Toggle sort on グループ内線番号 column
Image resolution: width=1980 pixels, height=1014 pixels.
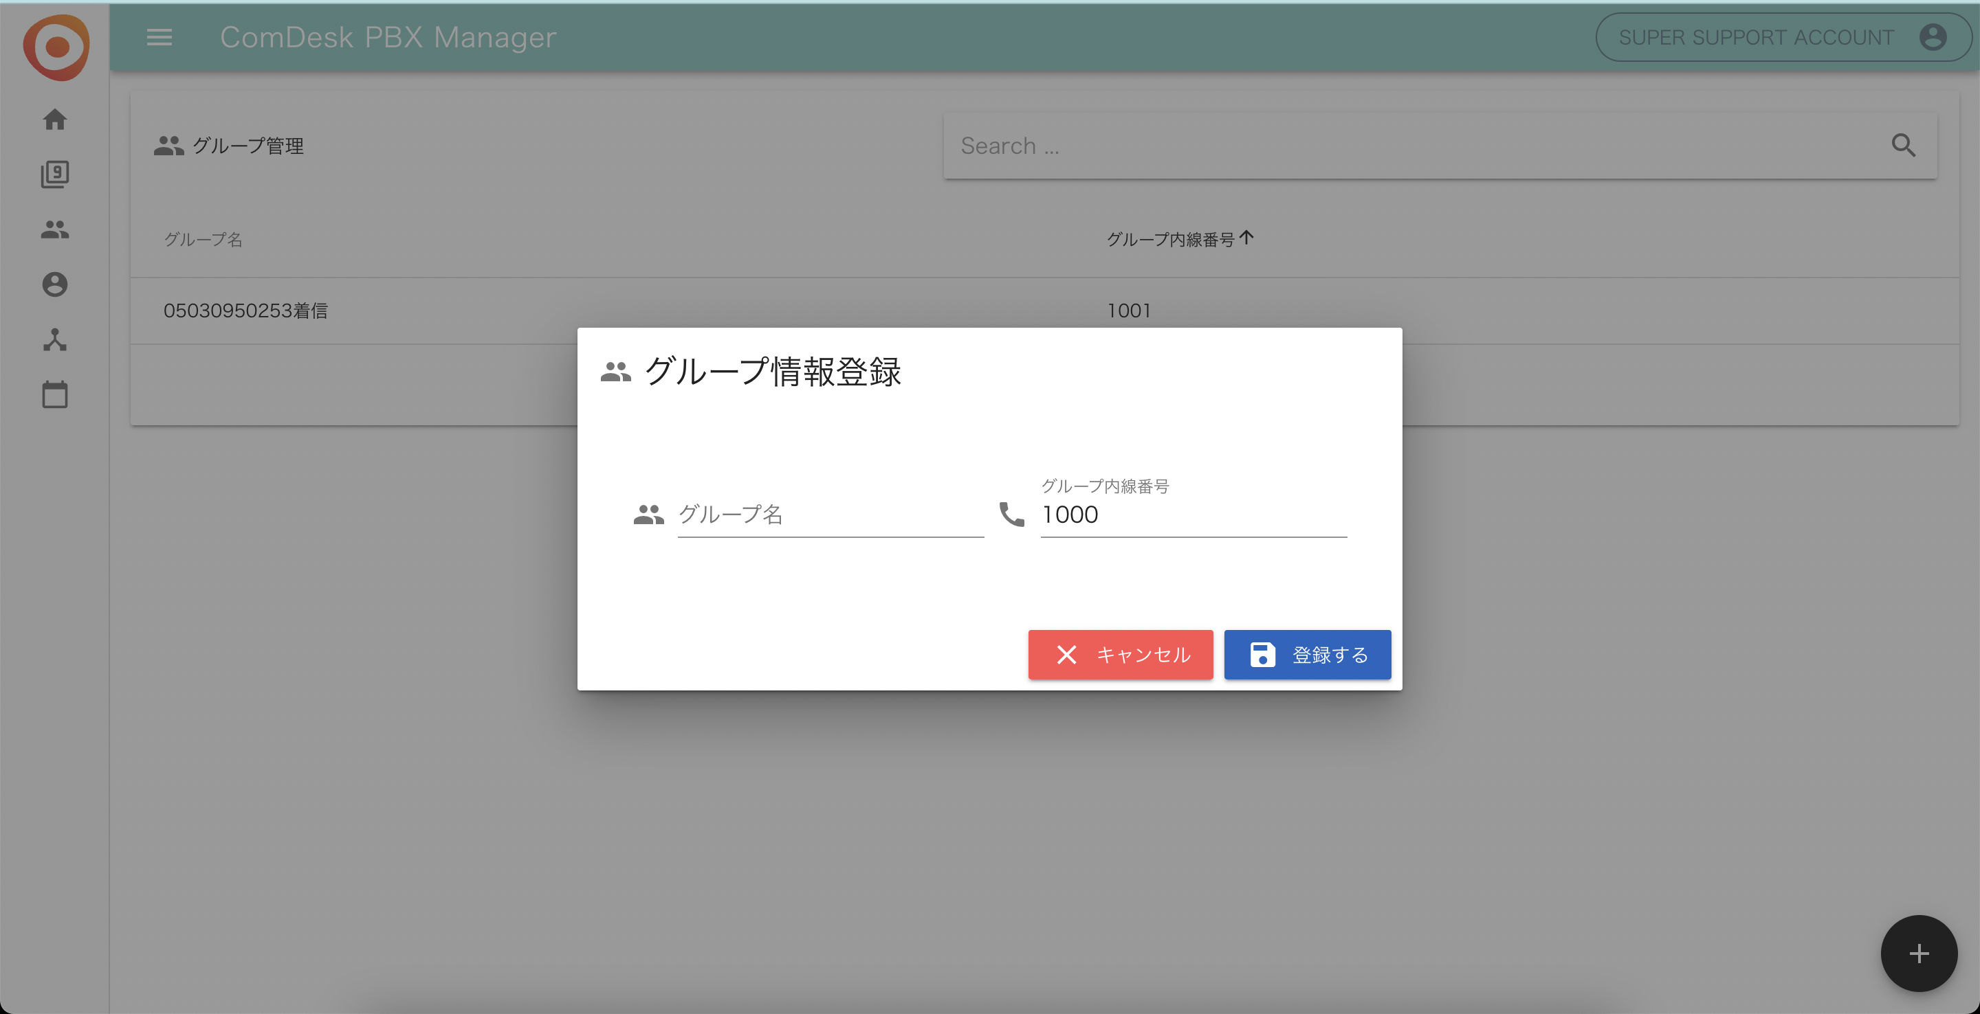tap(1178, 239)
